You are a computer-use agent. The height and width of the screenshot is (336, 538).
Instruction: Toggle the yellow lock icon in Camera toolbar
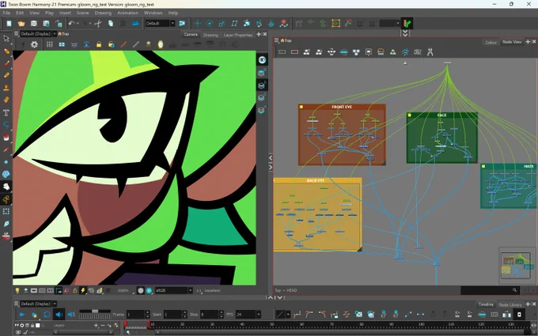[x=99, y=44]
